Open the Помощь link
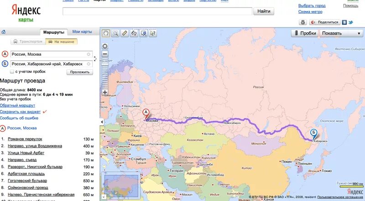The height and width of the screenshot is (201, 365). point(350,5)
